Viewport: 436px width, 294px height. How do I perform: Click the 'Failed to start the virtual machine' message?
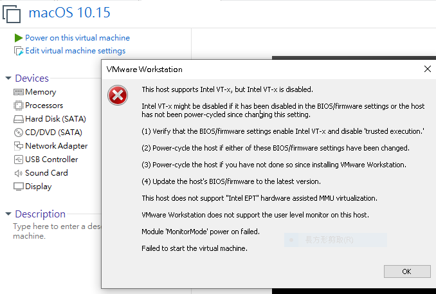(194, 248)
